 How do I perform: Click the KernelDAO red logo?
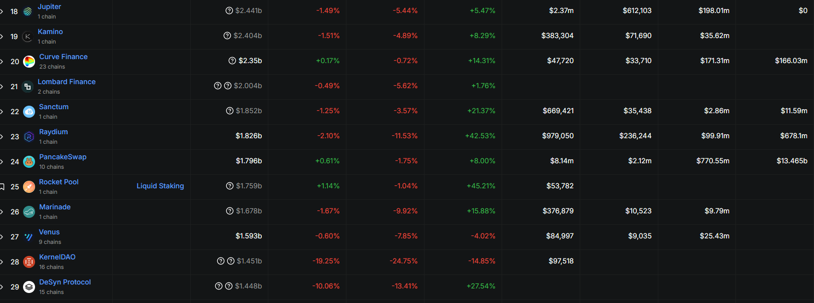click(x=29, y=262)
